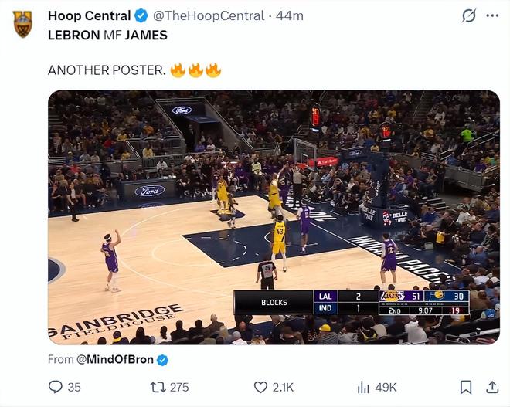This screenshot has width=510, height=407.
Task: Play the LeBron basketball video
Action: 274,217
